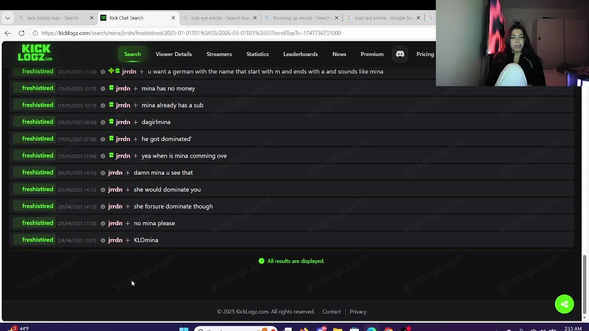Reload the page with refresh icon
The width and height of the screenshot is (589, 331).
point(22,33)
